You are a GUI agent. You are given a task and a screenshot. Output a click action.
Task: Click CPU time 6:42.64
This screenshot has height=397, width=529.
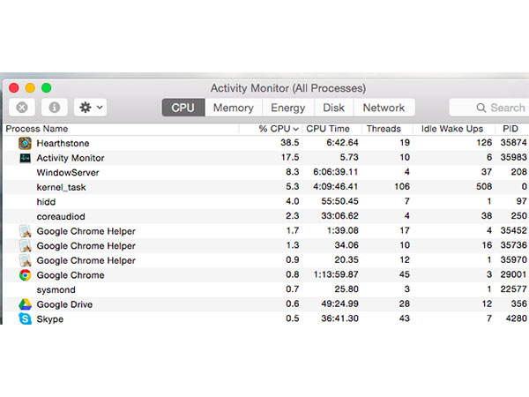point(342,142)
